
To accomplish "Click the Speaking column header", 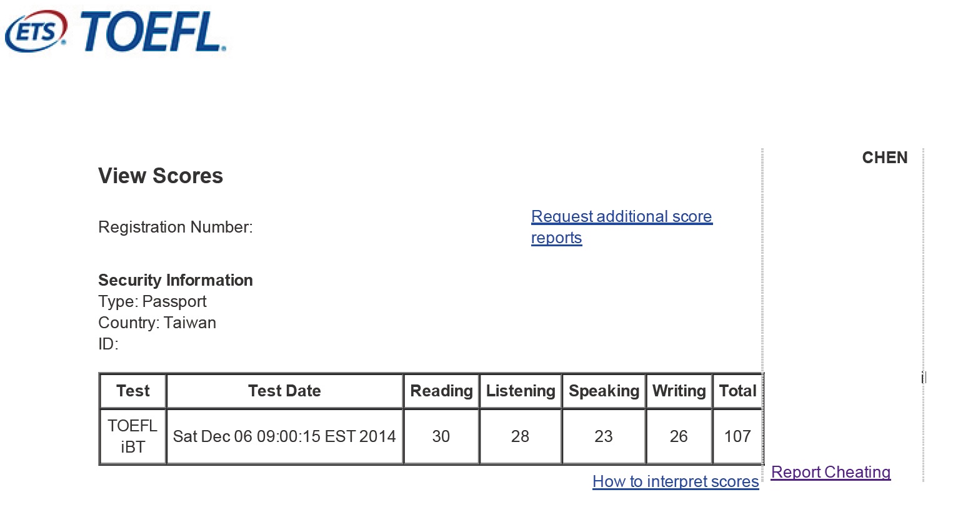I will (604, 391).
